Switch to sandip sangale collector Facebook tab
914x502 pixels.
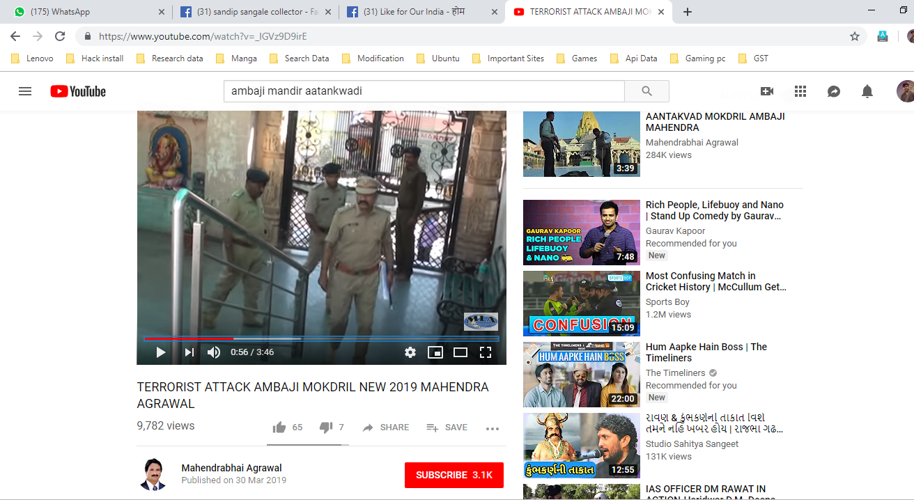(x=255, y=12)
